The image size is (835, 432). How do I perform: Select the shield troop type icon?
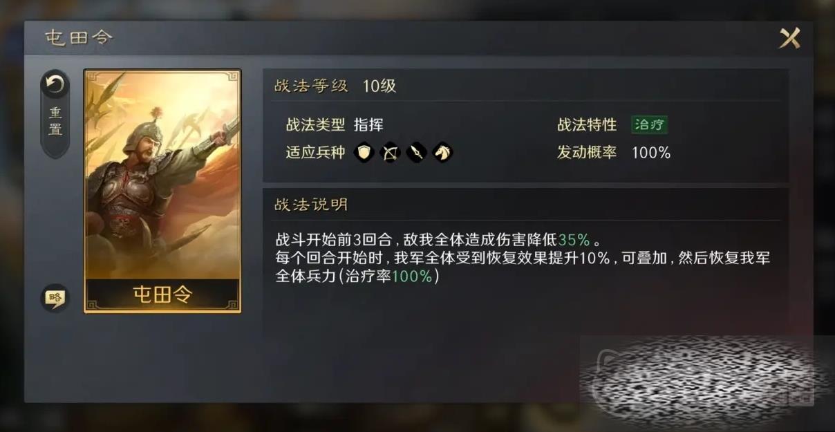[364, 151]
